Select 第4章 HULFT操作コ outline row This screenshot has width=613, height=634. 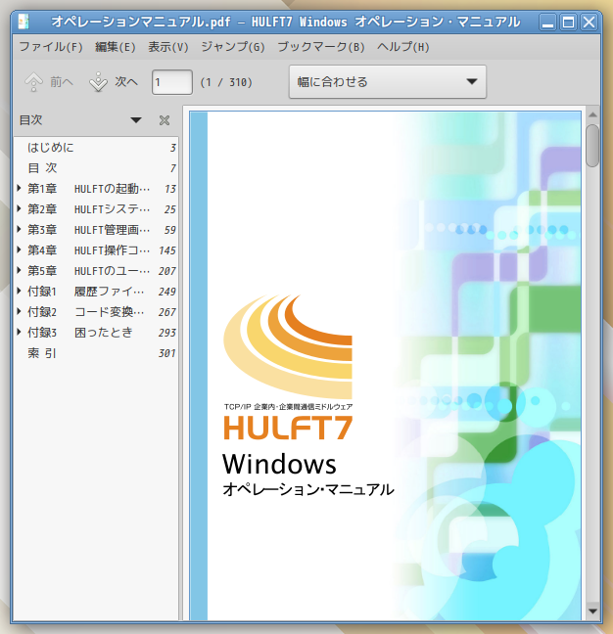coord(96,250)
